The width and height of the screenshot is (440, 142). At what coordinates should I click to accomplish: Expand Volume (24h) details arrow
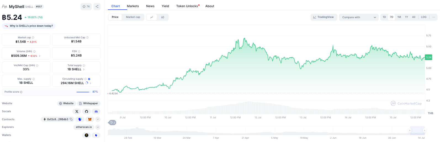tap(39, 56)
